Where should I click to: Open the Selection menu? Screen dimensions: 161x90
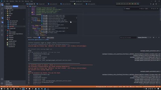click(12, 1)
